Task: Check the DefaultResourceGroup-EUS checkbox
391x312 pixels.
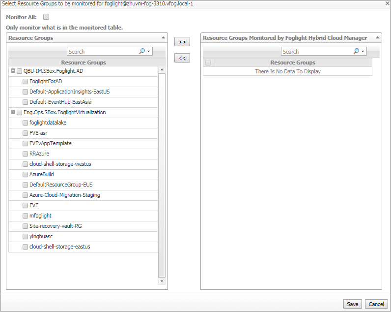Action: [x=25, y=185]
